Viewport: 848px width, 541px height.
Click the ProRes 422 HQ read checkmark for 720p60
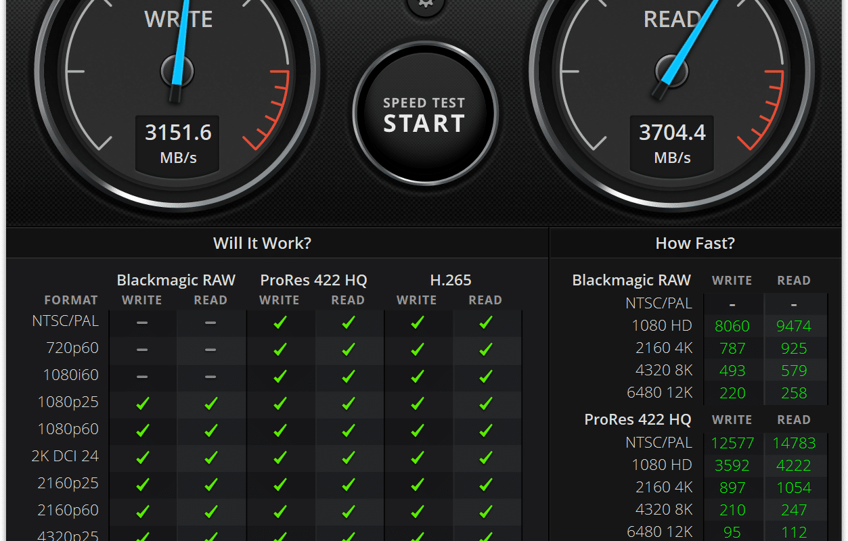(x=348, y=350)
